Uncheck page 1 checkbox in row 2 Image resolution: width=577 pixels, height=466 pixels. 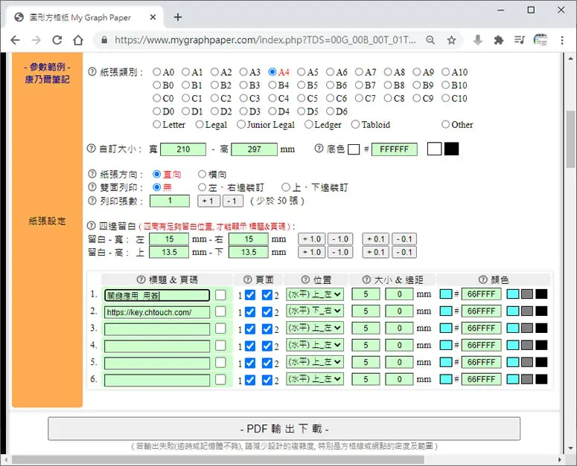click(250, 311)
